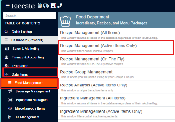
Task: Open the hamburger menu beside Elecate logo
Action: pos(8,5)
